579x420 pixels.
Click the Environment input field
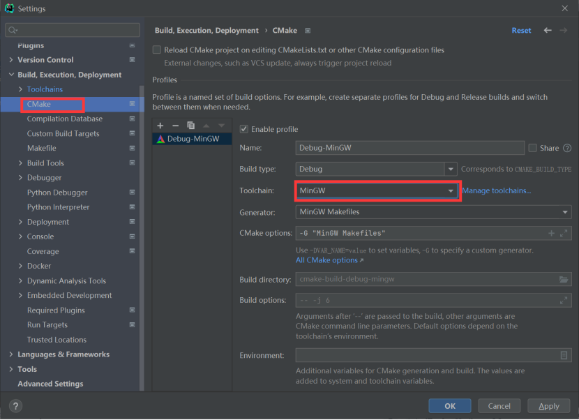pyautogui.click(x=433, y=355)
